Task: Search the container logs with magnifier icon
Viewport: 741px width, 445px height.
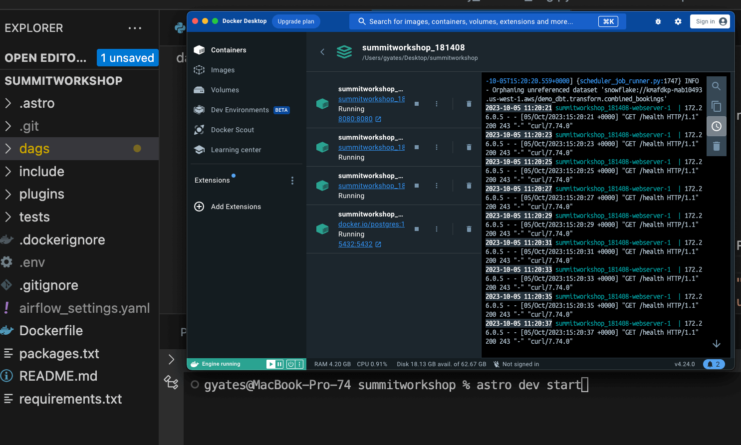Action: pyautogui.click(x=716, y=86)
